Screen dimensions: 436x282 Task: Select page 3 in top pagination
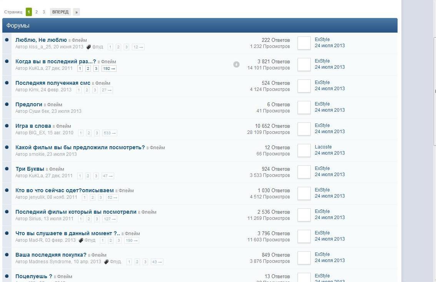click(44, 12)
